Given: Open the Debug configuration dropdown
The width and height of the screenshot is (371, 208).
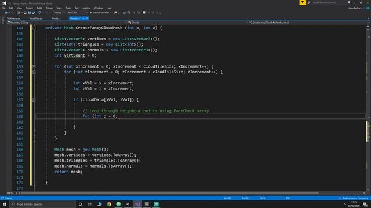Looking at the screenshot, I should coord(59,13).
